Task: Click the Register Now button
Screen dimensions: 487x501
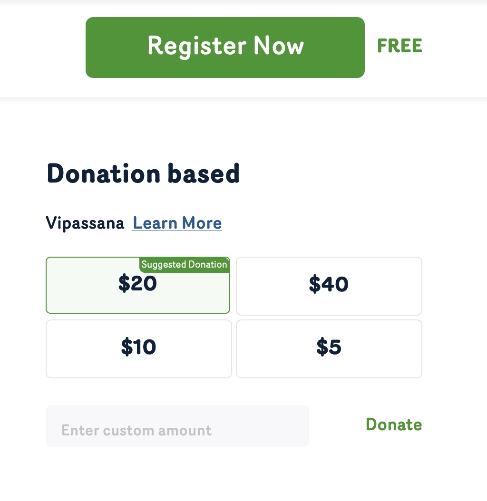Action: point(225,47)
